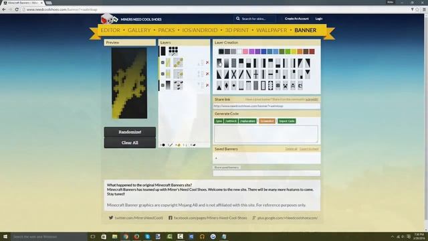Screen dimensions: 428x241
Task: Click the orange Screenshot button
Action: (x=267, y=121)
